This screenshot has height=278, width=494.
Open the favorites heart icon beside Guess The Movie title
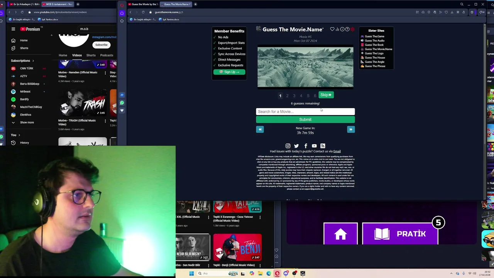tap(332, 29)
